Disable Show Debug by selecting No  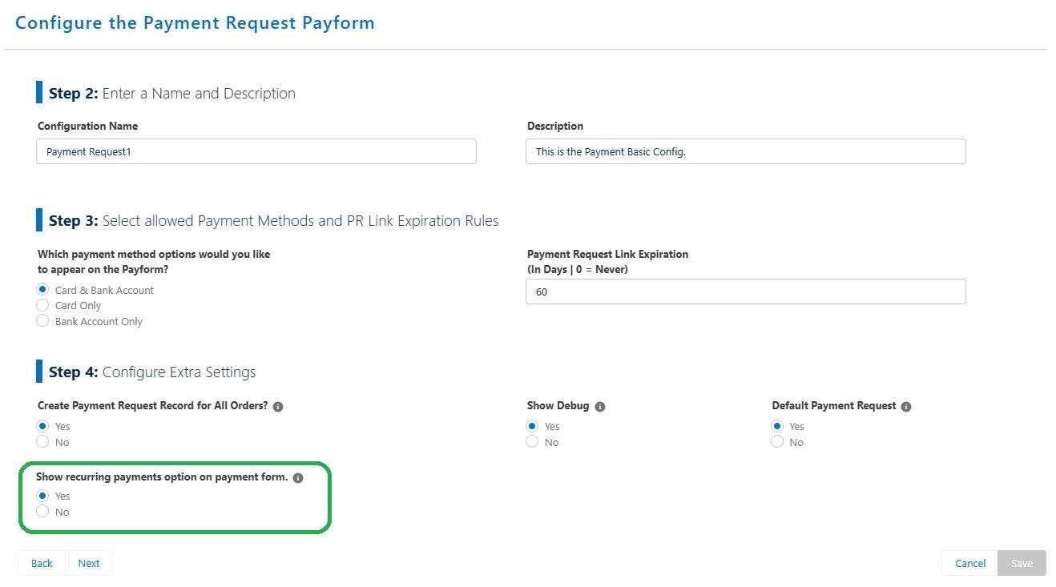click(532, 441)
